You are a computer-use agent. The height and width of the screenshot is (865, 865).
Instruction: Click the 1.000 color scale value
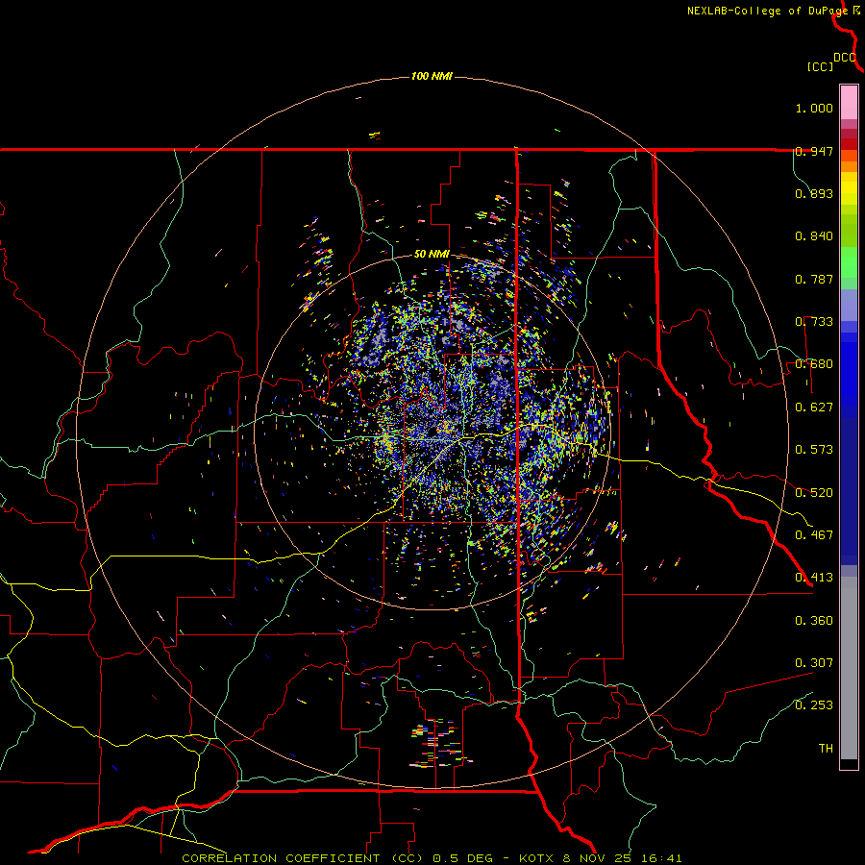click(x=814, y=108)
